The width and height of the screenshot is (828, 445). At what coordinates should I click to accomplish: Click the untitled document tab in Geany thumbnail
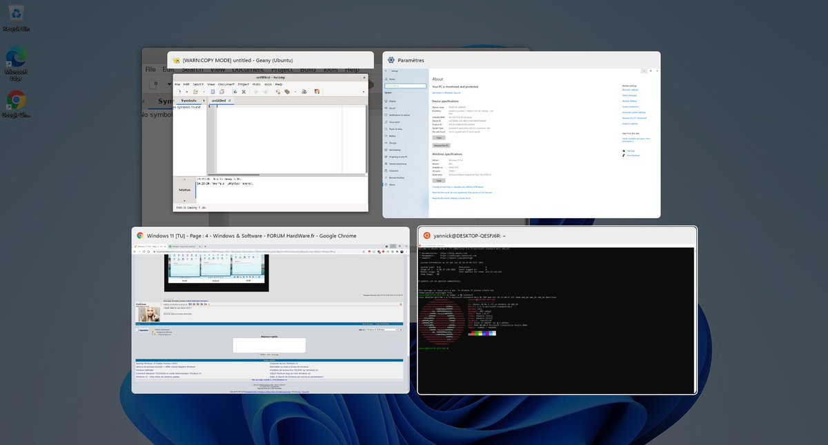[222, 100]
